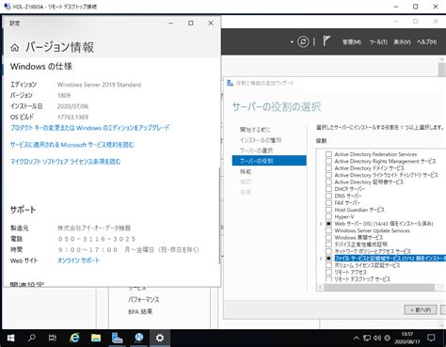Refresh Server Manager with the refresh icon
The width and height of the screenshot is (446, 347).
coord(303,41)
